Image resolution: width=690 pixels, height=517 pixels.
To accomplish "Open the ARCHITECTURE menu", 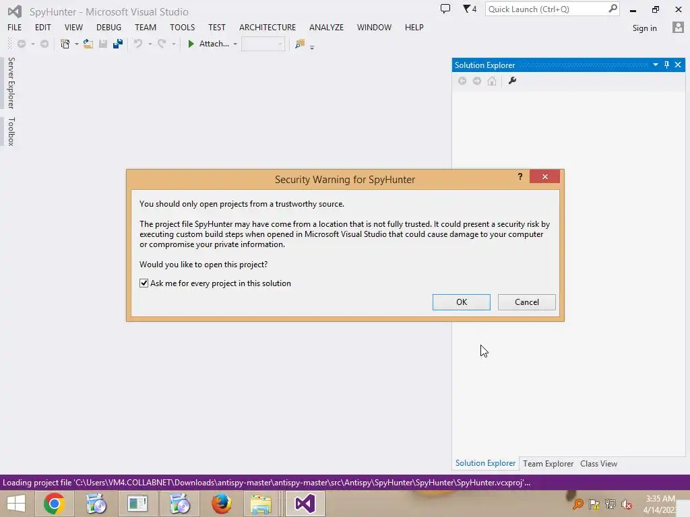I will coord(268,27).
